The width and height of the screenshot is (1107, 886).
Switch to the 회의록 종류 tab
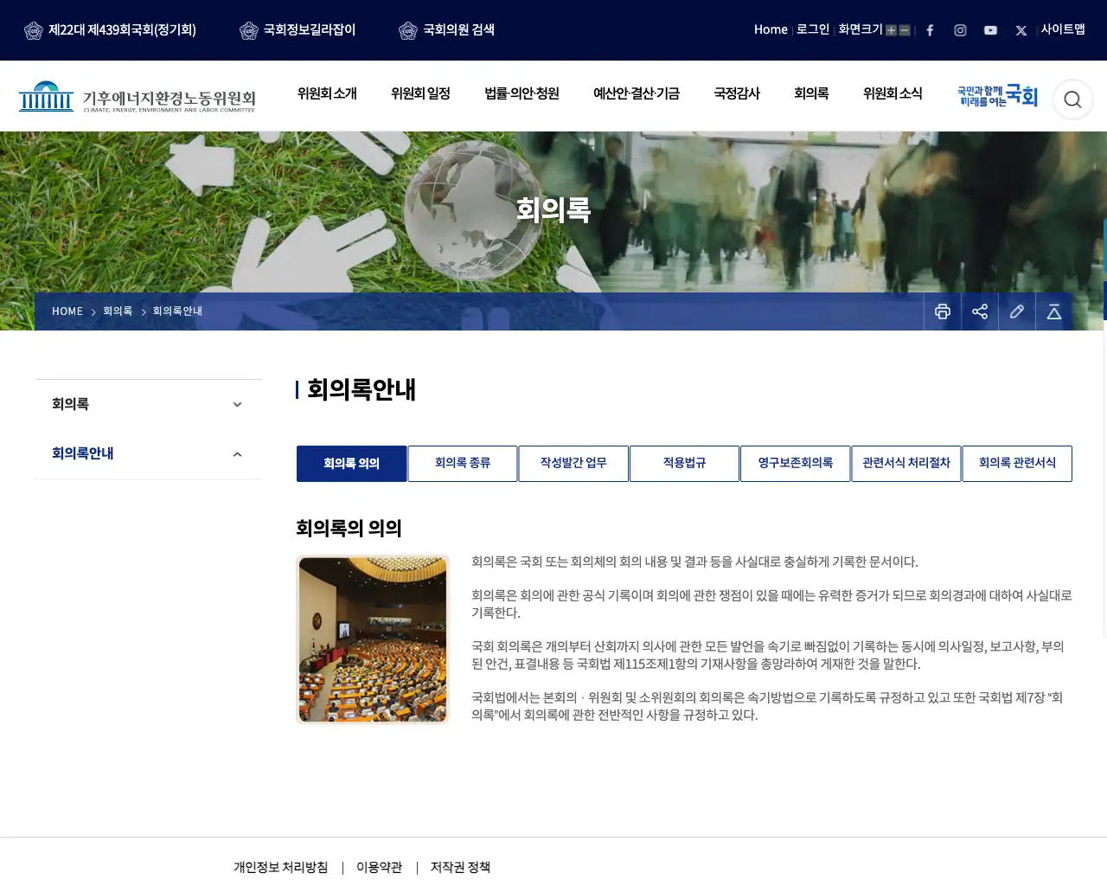tap(463, 464)
